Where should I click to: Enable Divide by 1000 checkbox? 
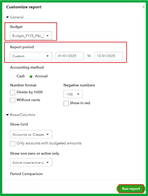tap(13, 93)
